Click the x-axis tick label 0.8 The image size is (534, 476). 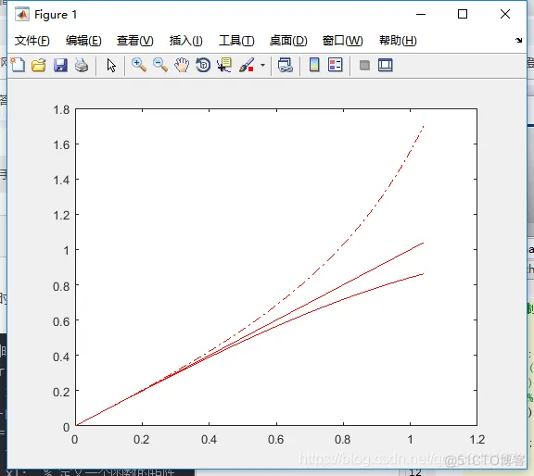[x=343, y=440]
